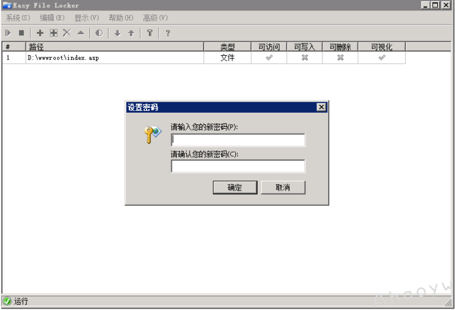
Task: Click the key Set Password toolbar icon
Action: click(x=150, y=33)
